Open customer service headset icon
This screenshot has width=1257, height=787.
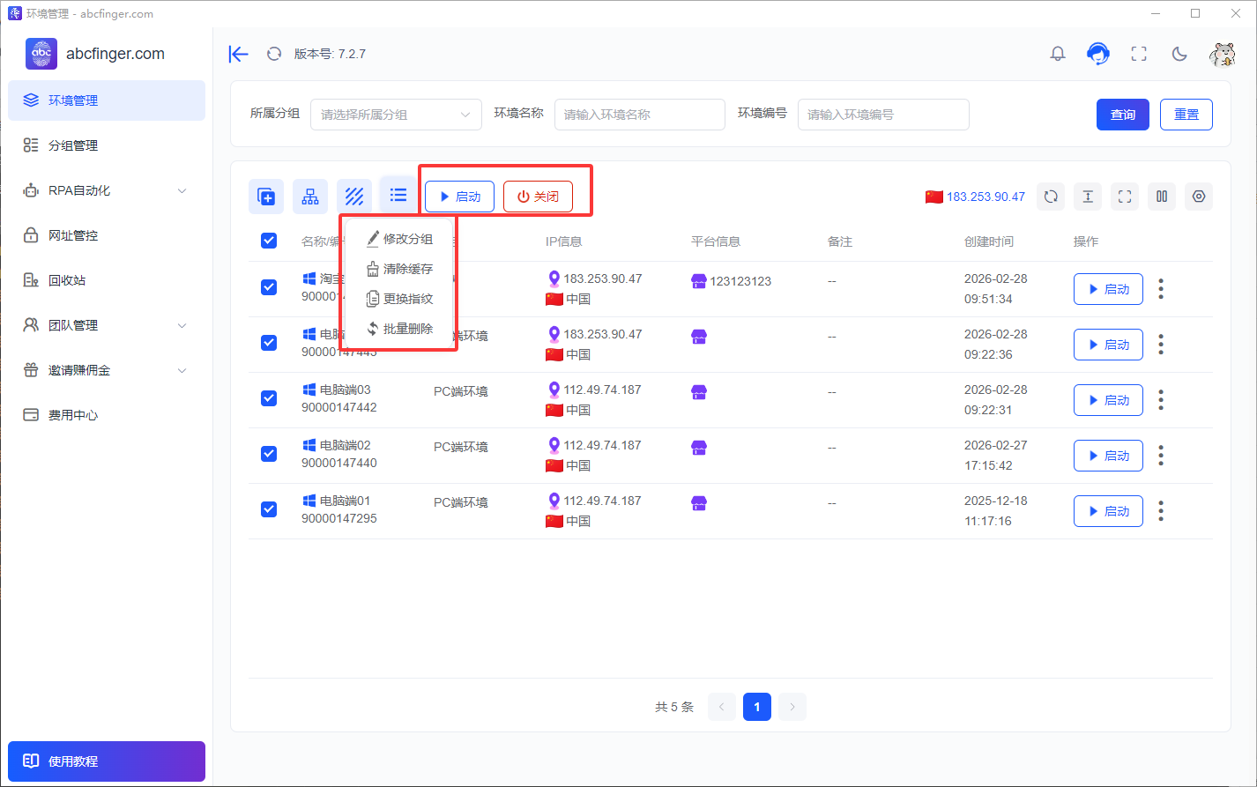point(1097,54)
